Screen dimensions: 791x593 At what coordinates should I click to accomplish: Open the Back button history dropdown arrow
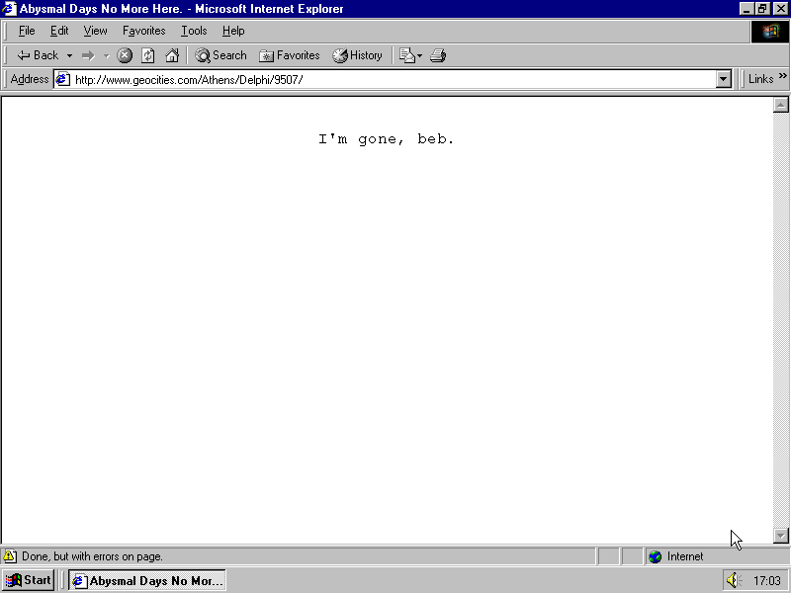pos(70,55)
